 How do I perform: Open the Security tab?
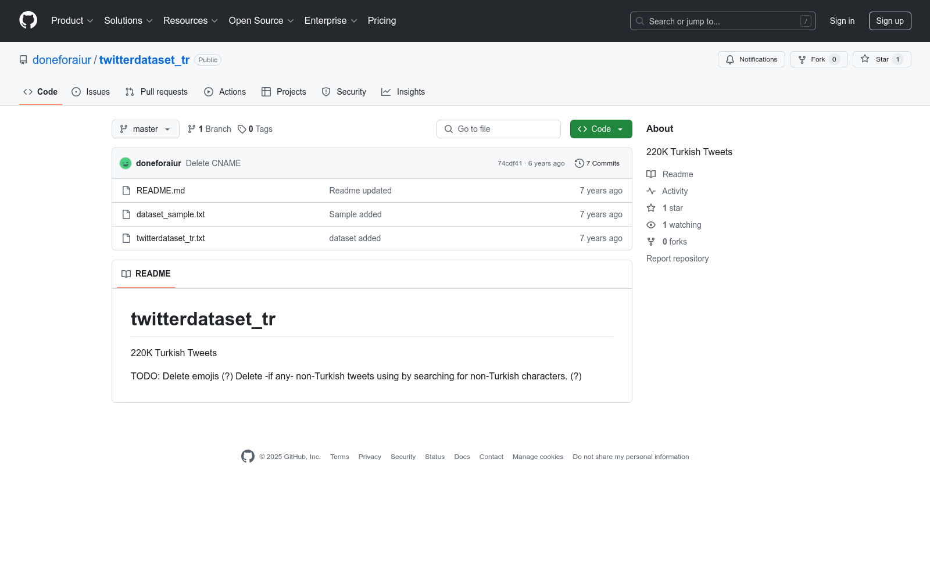tap(344, 92)
